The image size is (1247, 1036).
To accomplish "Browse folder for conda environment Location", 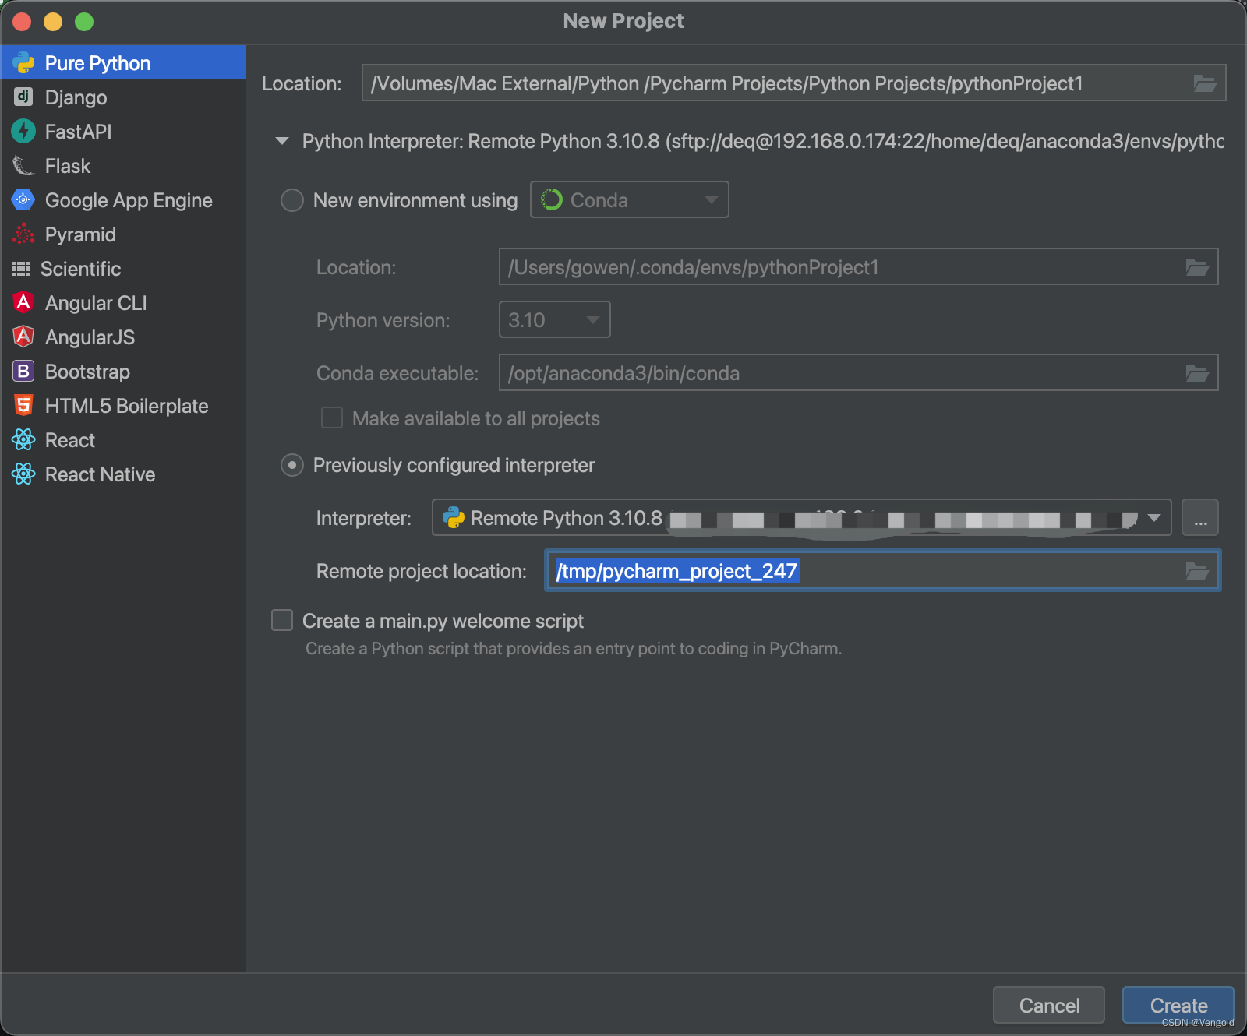I will tap(1197, 267).
